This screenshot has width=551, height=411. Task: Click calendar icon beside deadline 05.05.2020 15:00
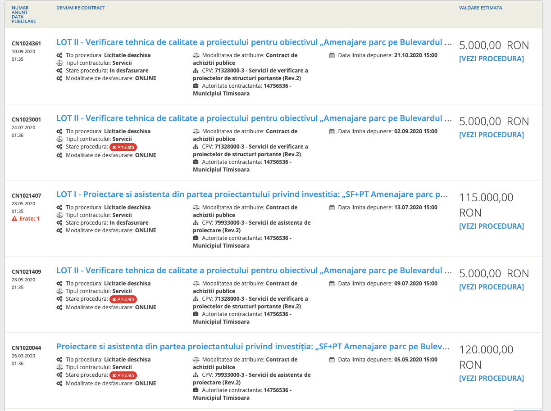pyautogui.click(x=332, y=360)
